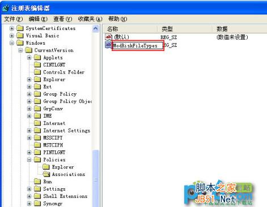267x207 pixels.
Task: Click the GrpConv folder icon
Action: [37, 109]
